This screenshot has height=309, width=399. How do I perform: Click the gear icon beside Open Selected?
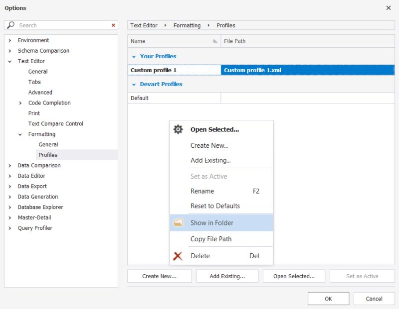pos(179,129)
